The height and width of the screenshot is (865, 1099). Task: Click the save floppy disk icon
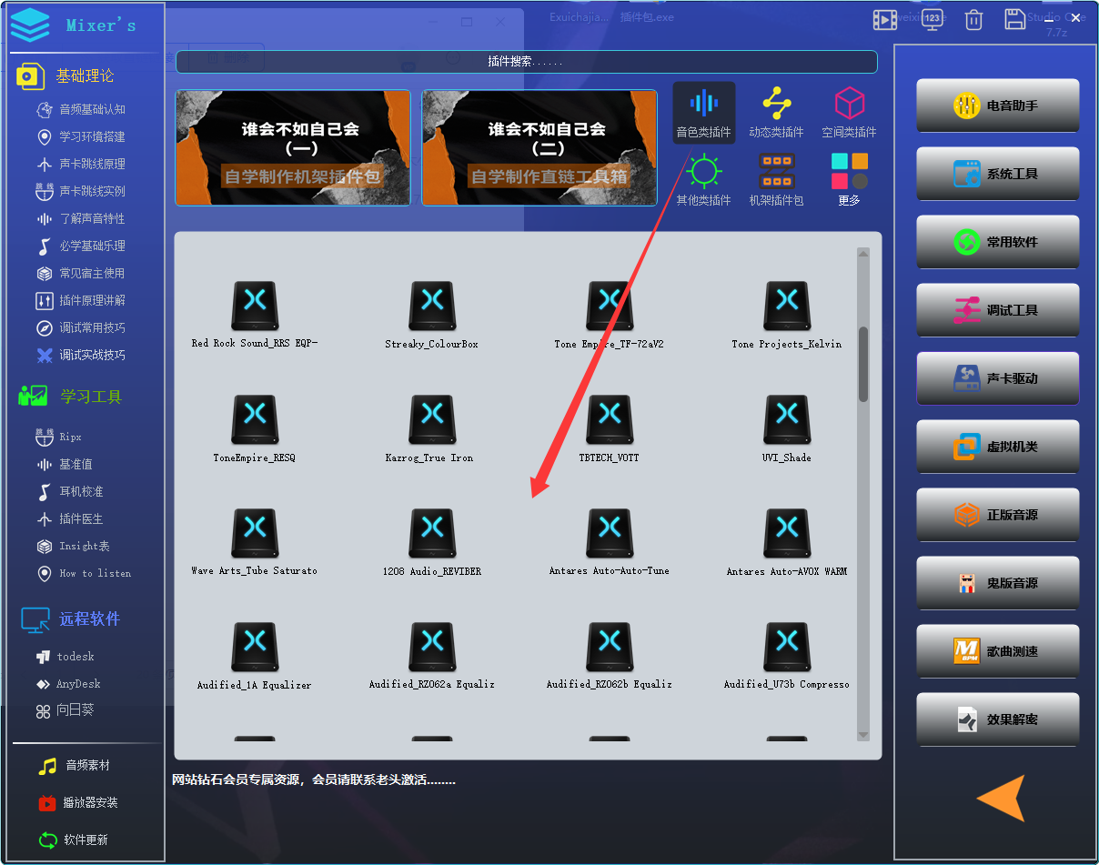1014,19
